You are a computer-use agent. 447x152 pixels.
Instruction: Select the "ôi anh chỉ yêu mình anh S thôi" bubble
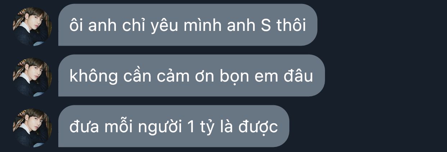point(188,25)
